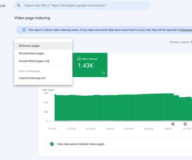Click the search magnifier icon
Image resolution: width=192 pixels, height=160 pixels.
coord(18,5)
